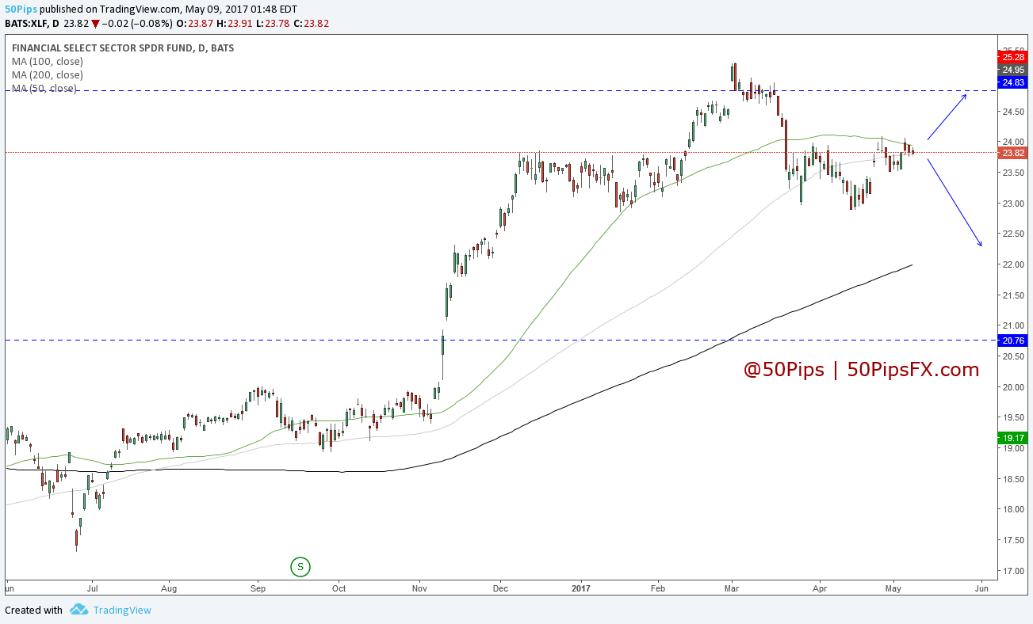
Task: Click the blue 24.83 price level label
Action: coord(1012,82)
